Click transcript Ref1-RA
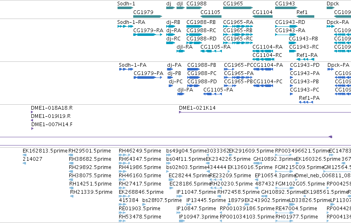This screenshot has height=223, width=351. pyautogui.click(x=305, y=59)
